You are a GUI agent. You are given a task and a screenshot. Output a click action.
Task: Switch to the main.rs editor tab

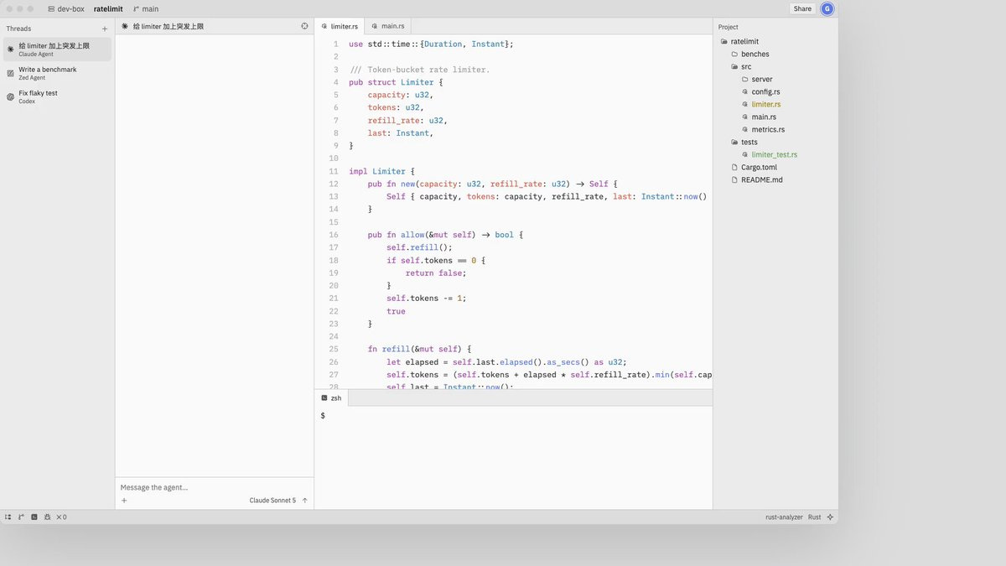[x=387, y=26]
